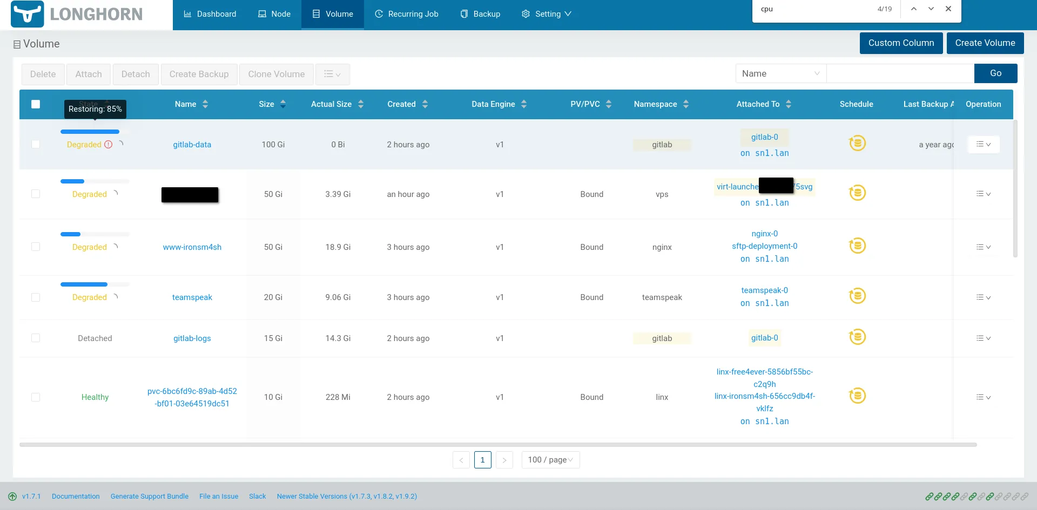This screenshot has width=1037, height=510.
Task: Click the schedule icon in teamspeak row
Action: [857, 296]
